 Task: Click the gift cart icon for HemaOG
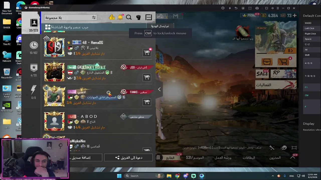[147, 53]
